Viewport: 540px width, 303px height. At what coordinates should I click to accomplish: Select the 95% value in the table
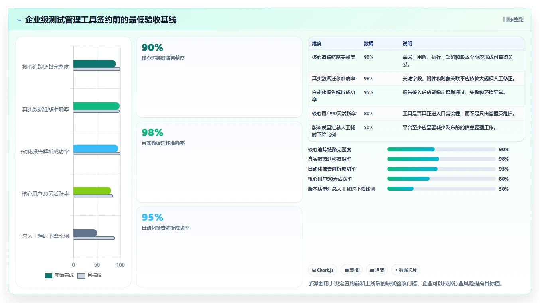(x=369, y=92)
